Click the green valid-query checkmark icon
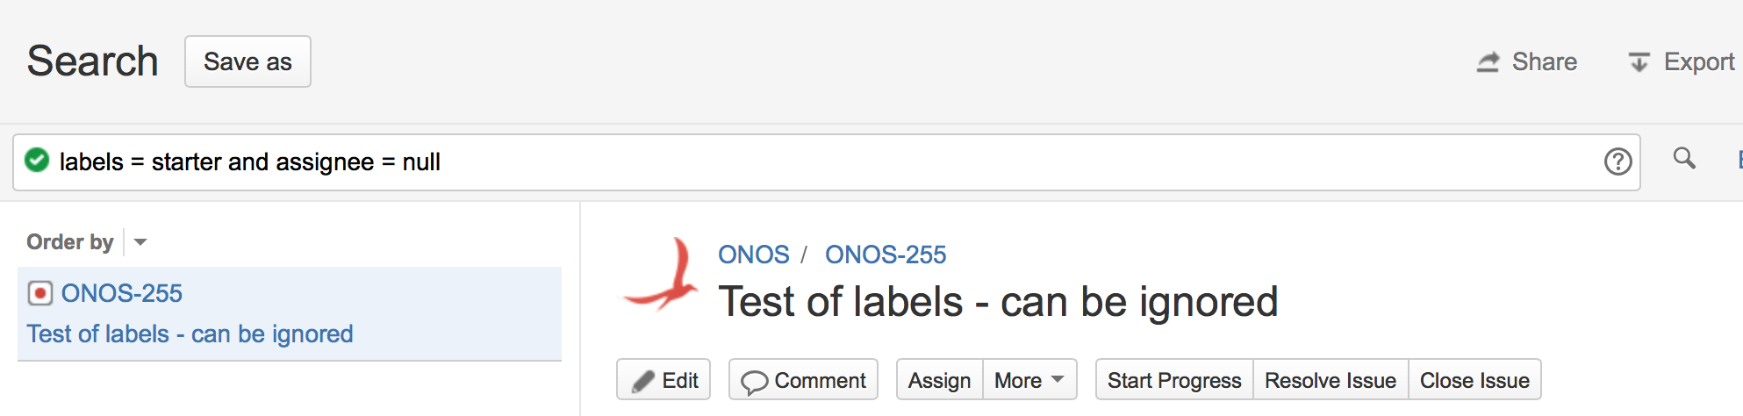This screenshot has width=1743, height=416. click(x=37, y=161)
